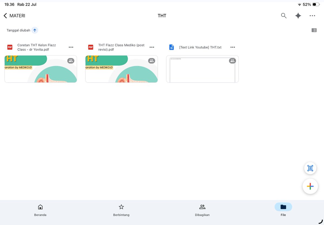
Task: Select file name Coretan THT Kelon Flazz Class - dr Yovita.pdf
Action: pyautogui.click(x=37, y=47)
